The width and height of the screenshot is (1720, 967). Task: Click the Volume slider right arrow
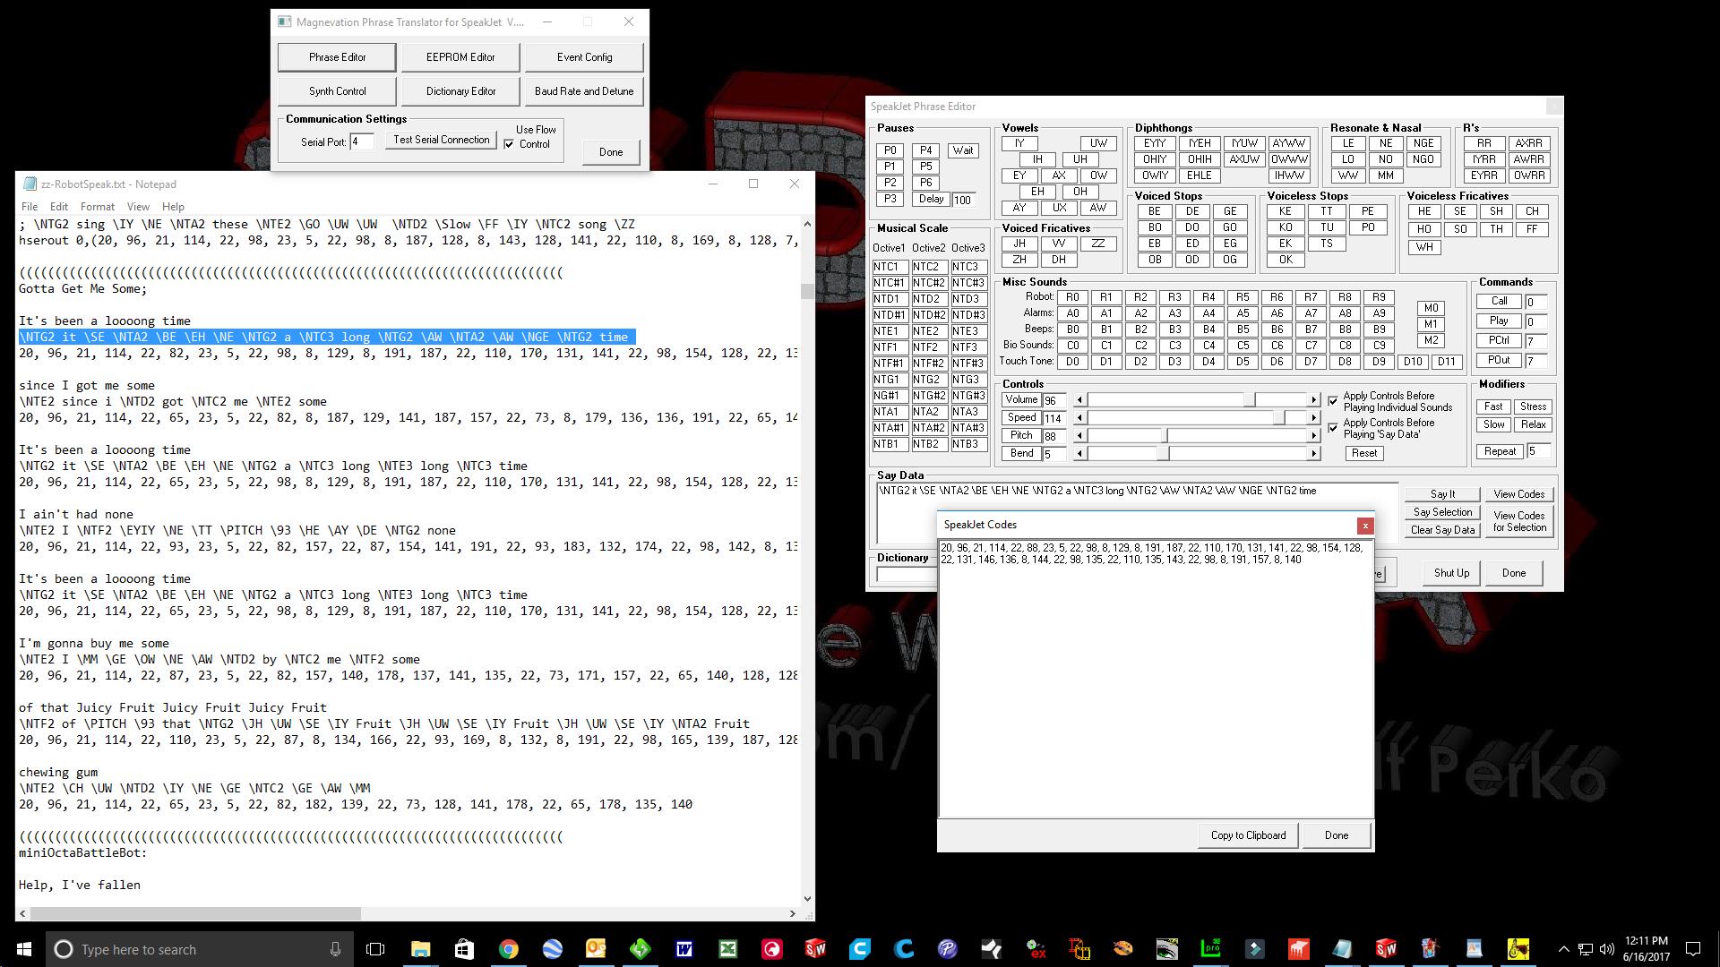(1314, 400)
